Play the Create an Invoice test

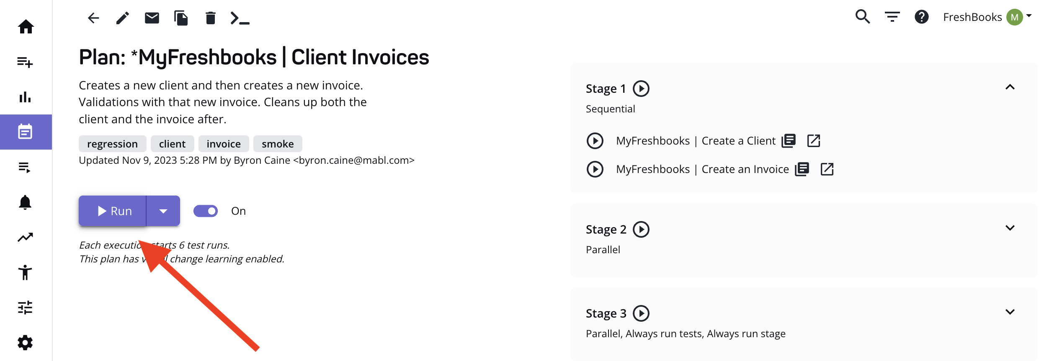pos(595,169)
